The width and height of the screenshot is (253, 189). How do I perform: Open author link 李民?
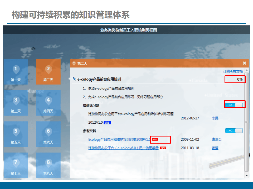215,118
